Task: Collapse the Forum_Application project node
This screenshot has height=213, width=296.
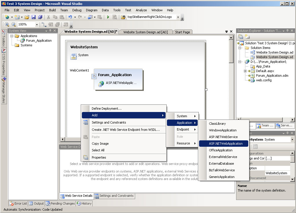Action: click(x=240, y=62)
